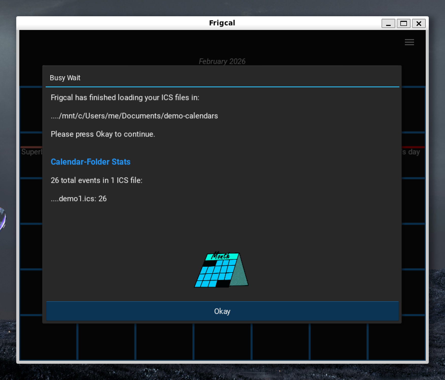The height and width of the screenshot is (380, 445).
Task: Click the February 2026 month label
Action: (222, 61)
